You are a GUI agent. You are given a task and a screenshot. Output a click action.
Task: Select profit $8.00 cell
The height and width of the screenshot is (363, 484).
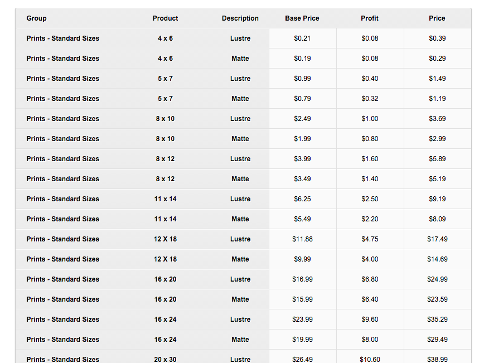(x=370, y=339)
